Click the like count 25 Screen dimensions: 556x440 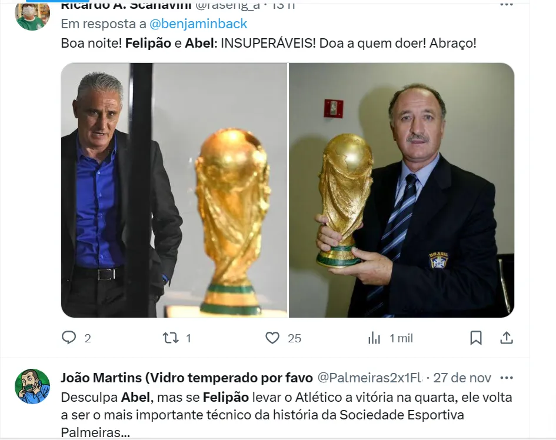[294, 339]
